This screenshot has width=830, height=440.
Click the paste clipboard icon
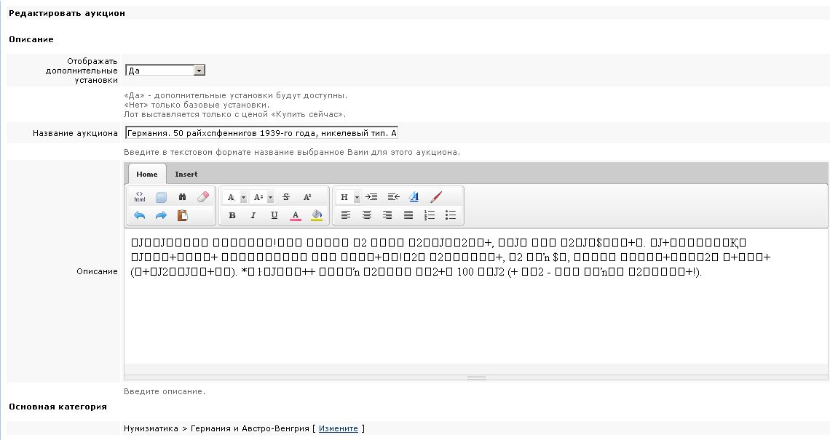point(182,215)
